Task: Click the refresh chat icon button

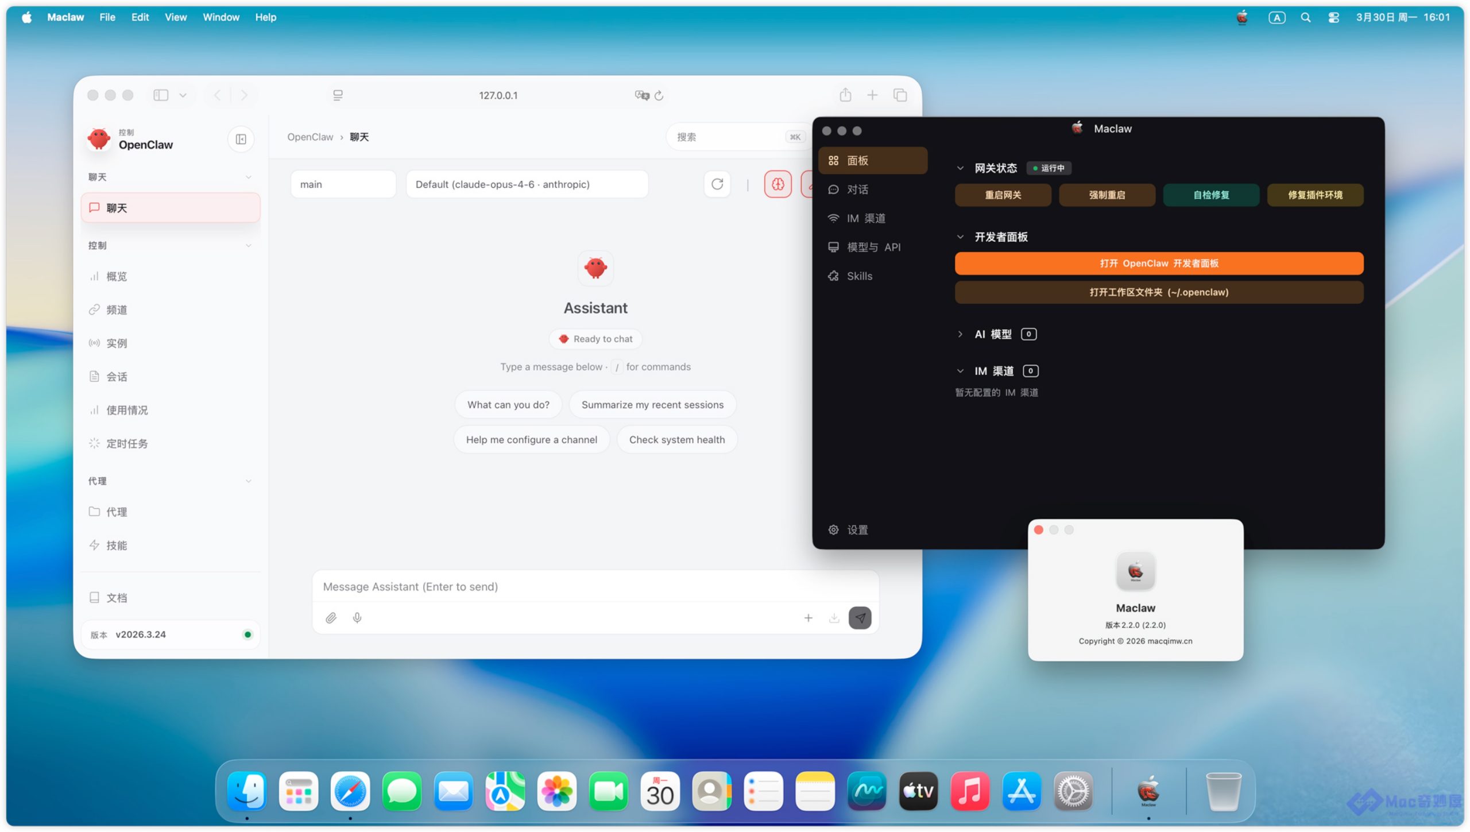Action: (717, 184)
